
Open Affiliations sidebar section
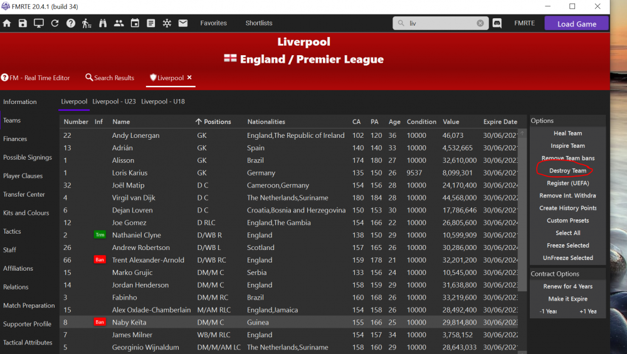(18, 269)
